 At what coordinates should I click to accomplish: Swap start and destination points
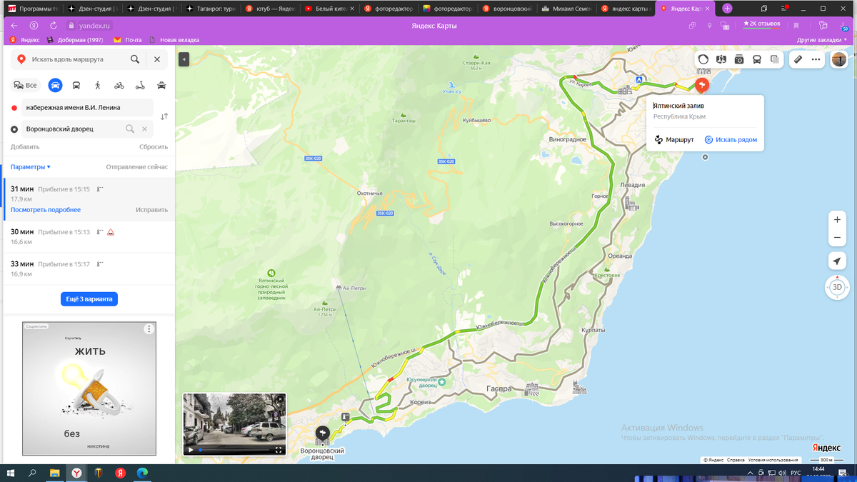pyautogui.click(x=164, y=116)
